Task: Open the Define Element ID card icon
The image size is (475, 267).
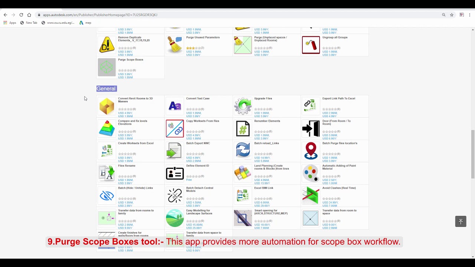Action: [x=175, y=173]
